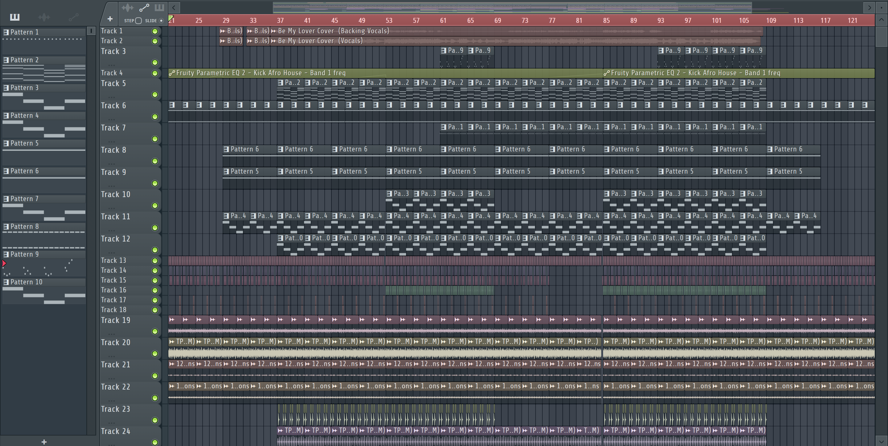This screenshot has height=446, width=888.
Task: Show automation clips in the picker panel
Action: 73,17
